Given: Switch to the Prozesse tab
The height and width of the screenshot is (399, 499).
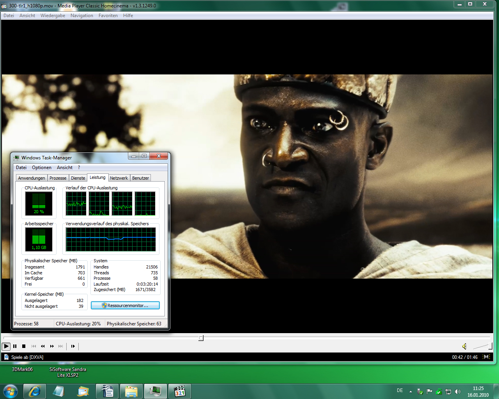Looking at the screenshot, I should 58,178.
